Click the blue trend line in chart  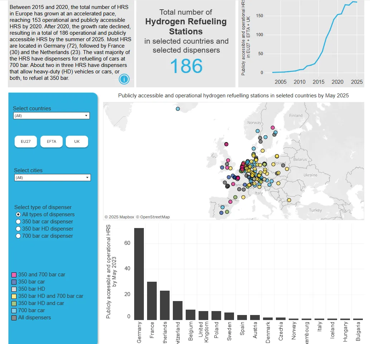(326, 38)
